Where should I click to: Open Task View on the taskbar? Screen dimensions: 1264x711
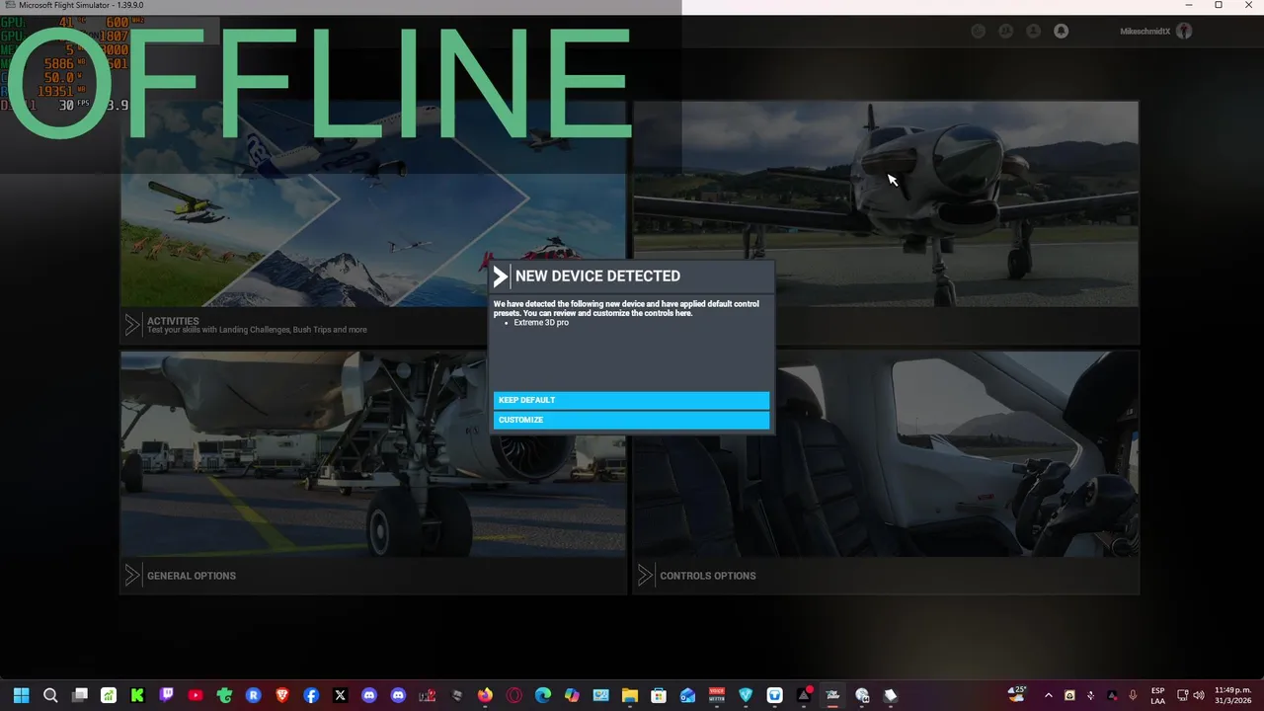[x=80, y=695]
